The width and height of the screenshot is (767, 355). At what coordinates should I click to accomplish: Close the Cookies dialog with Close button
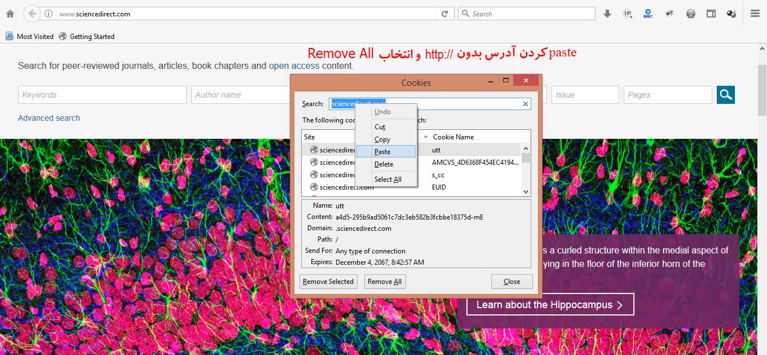pyautogui.click(x=512, y=282)
